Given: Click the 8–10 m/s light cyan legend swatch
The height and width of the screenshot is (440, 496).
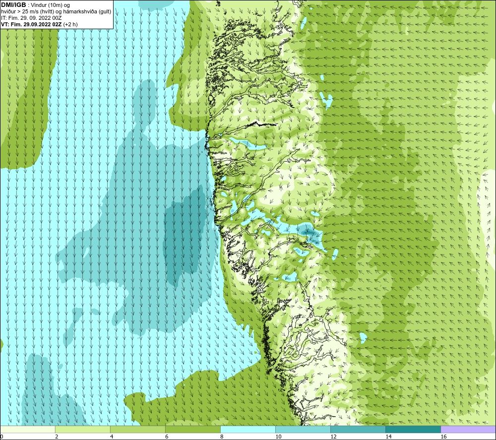Looking at the screenshot, I should 248,430.
